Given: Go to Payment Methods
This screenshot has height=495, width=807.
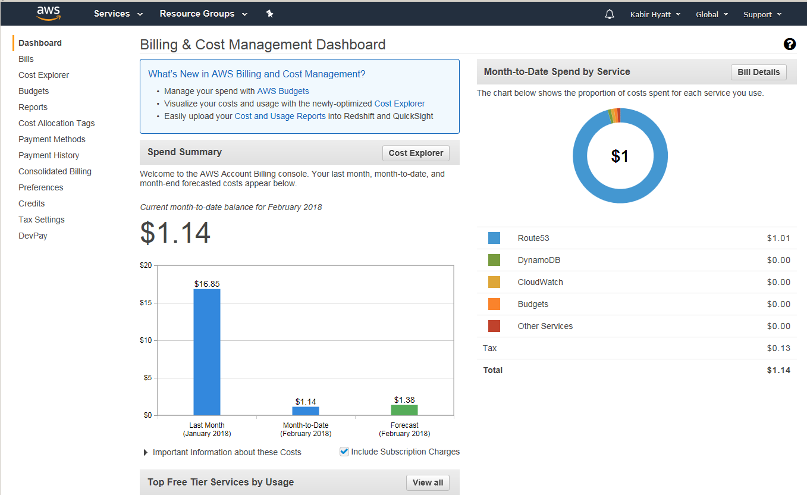Looking at the screenshot, I should point(52,139).
